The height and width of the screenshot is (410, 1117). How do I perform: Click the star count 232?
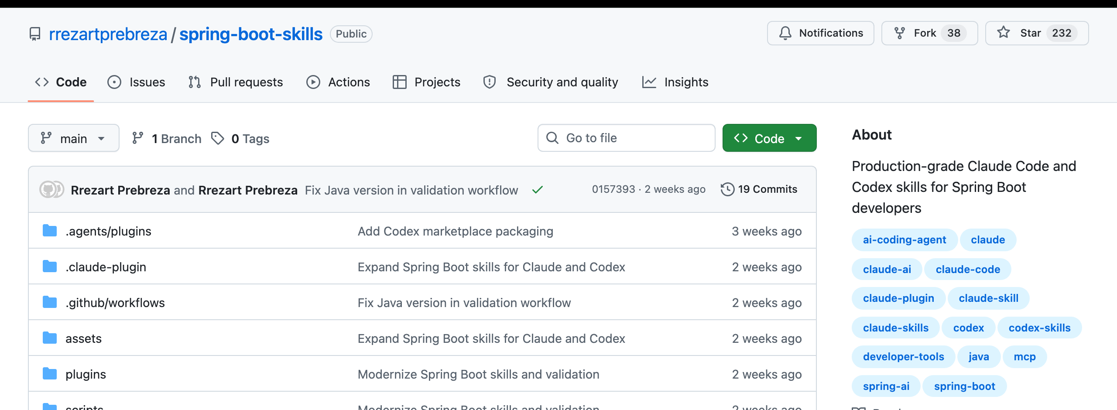point(1062,33)
